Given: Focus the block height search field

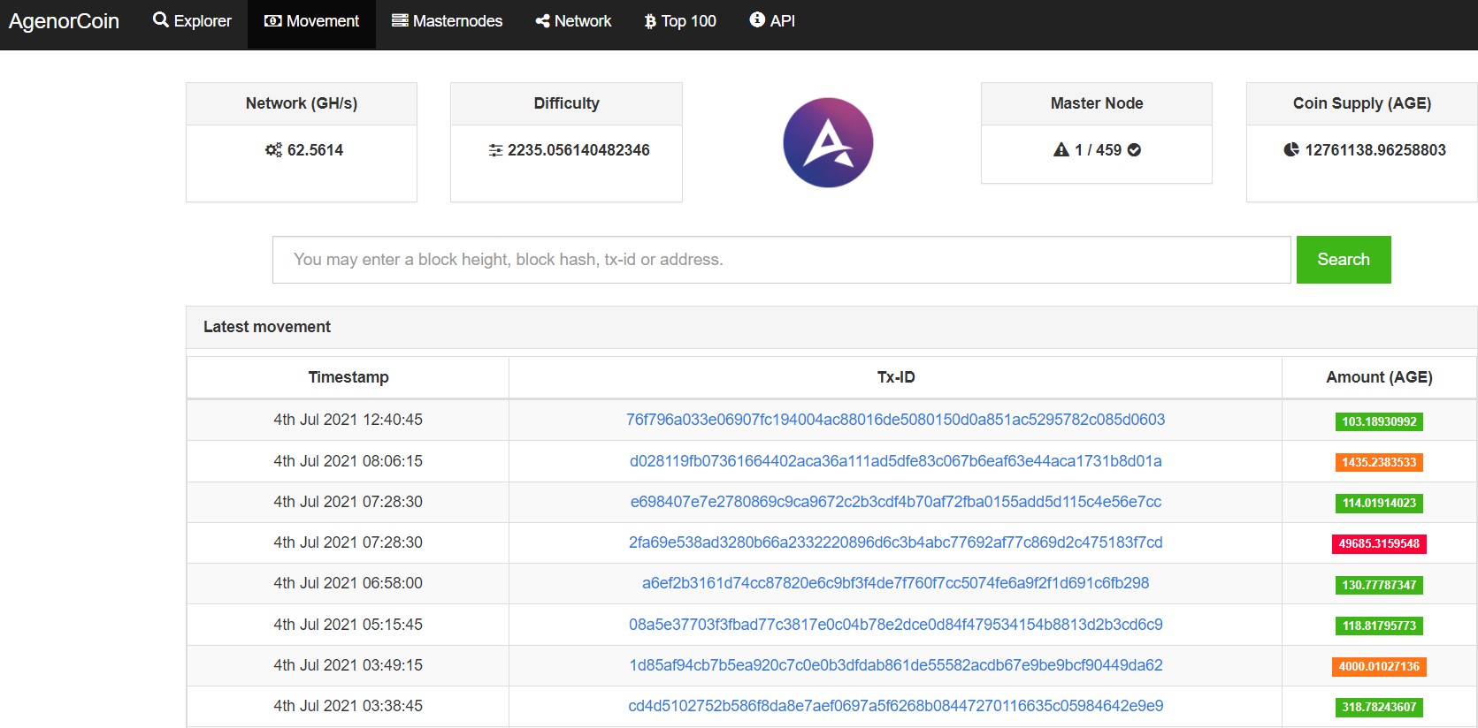Looking at the screenshot, I should coord(781,260).
